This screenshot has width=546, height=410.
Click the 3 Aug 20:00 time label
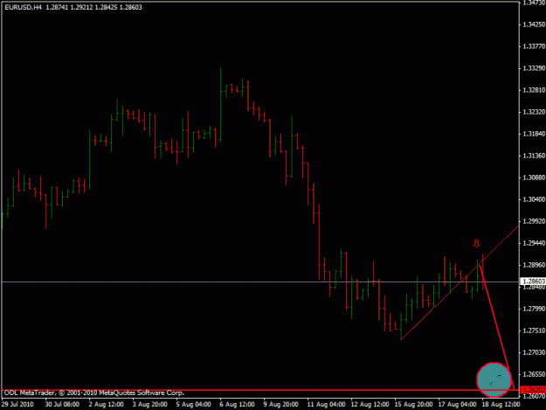point(149,405)
